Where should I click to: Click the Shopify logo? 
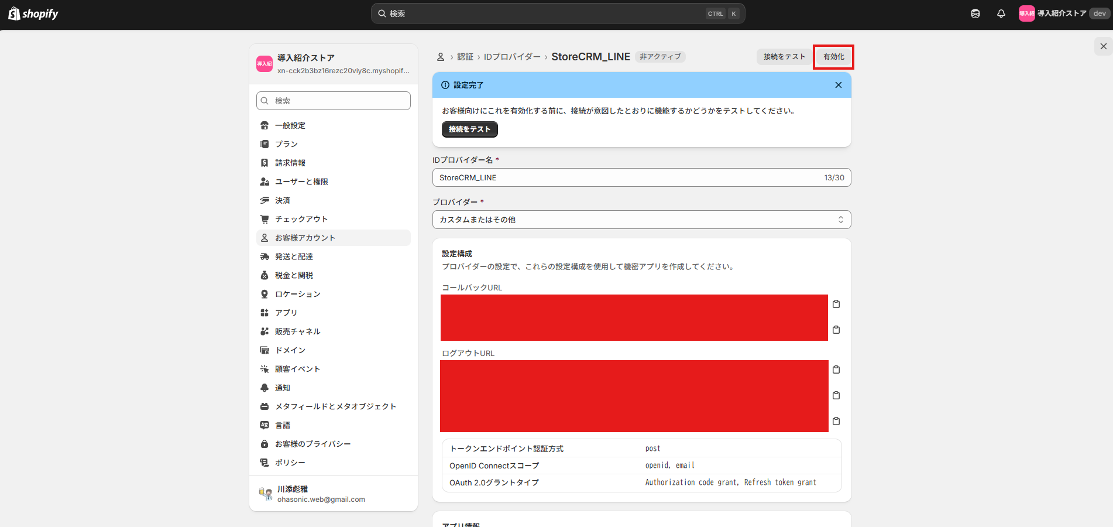[33, 13]
